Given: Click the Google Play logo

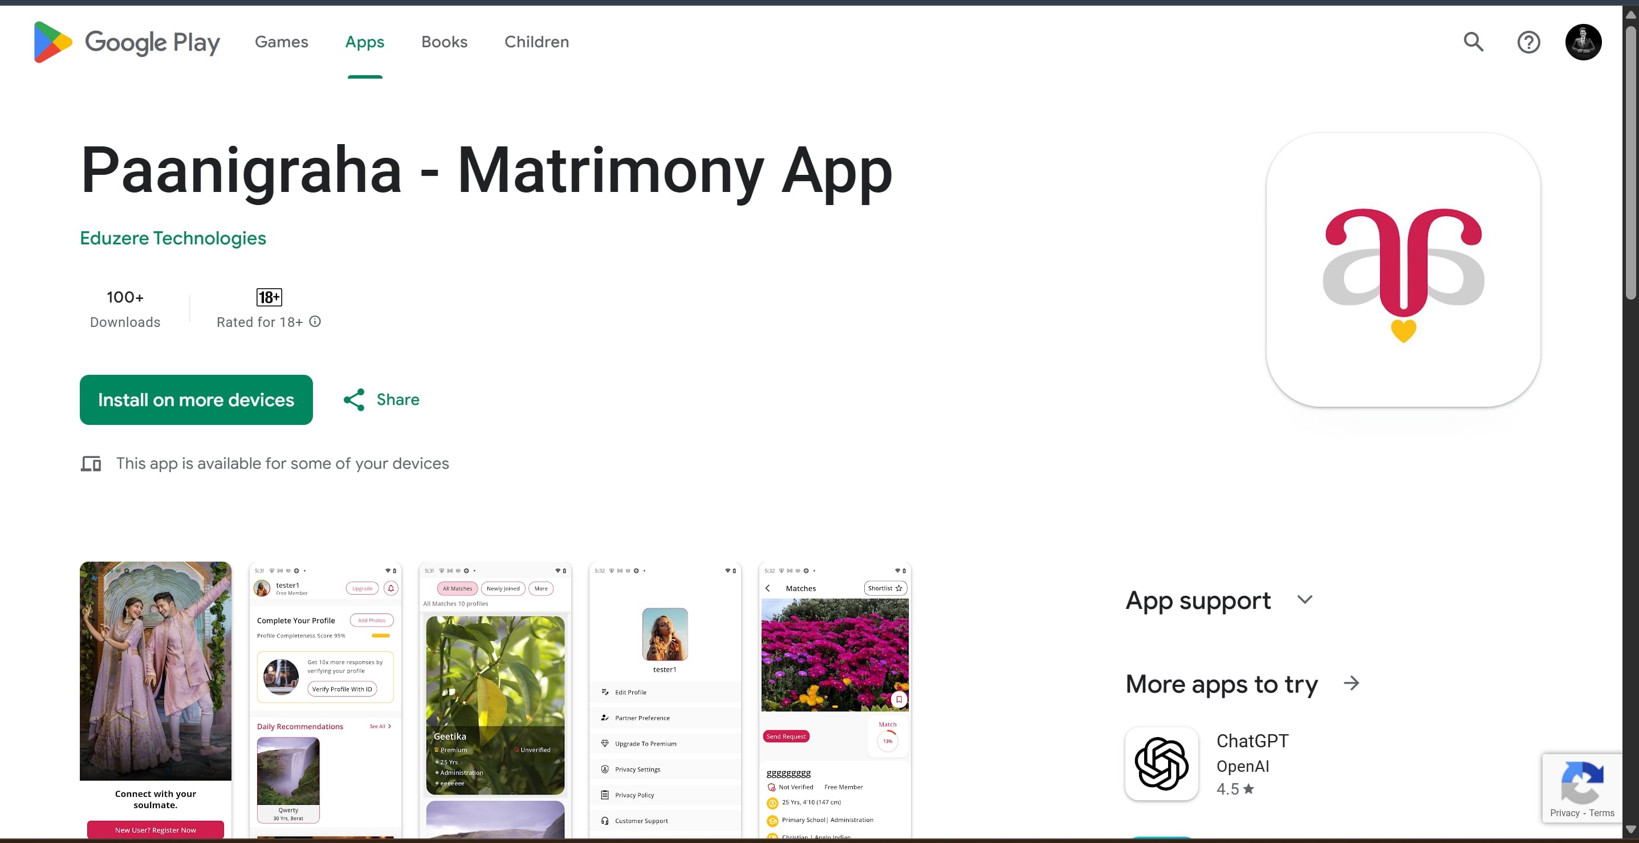Looking at the screenshot, I should click(127, 42).
